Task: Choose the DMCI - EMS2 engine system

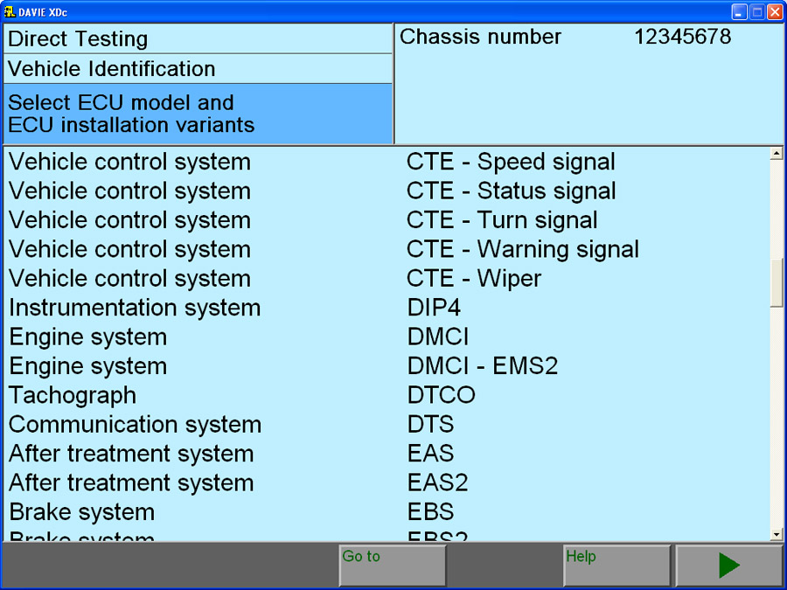Action: pyautogui.click(x=482, y=366)
